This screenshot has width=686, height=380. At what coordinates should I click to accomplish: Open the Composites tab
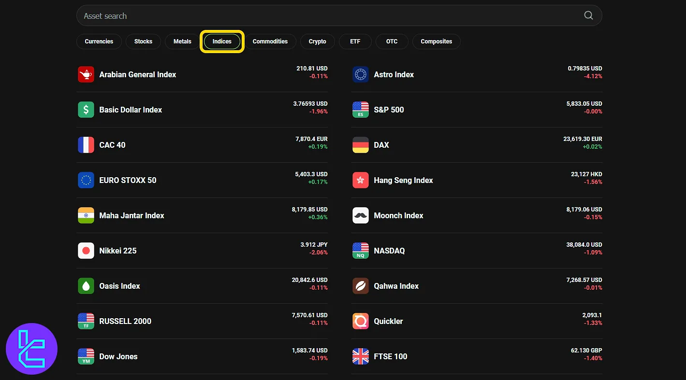coord(437,42)
